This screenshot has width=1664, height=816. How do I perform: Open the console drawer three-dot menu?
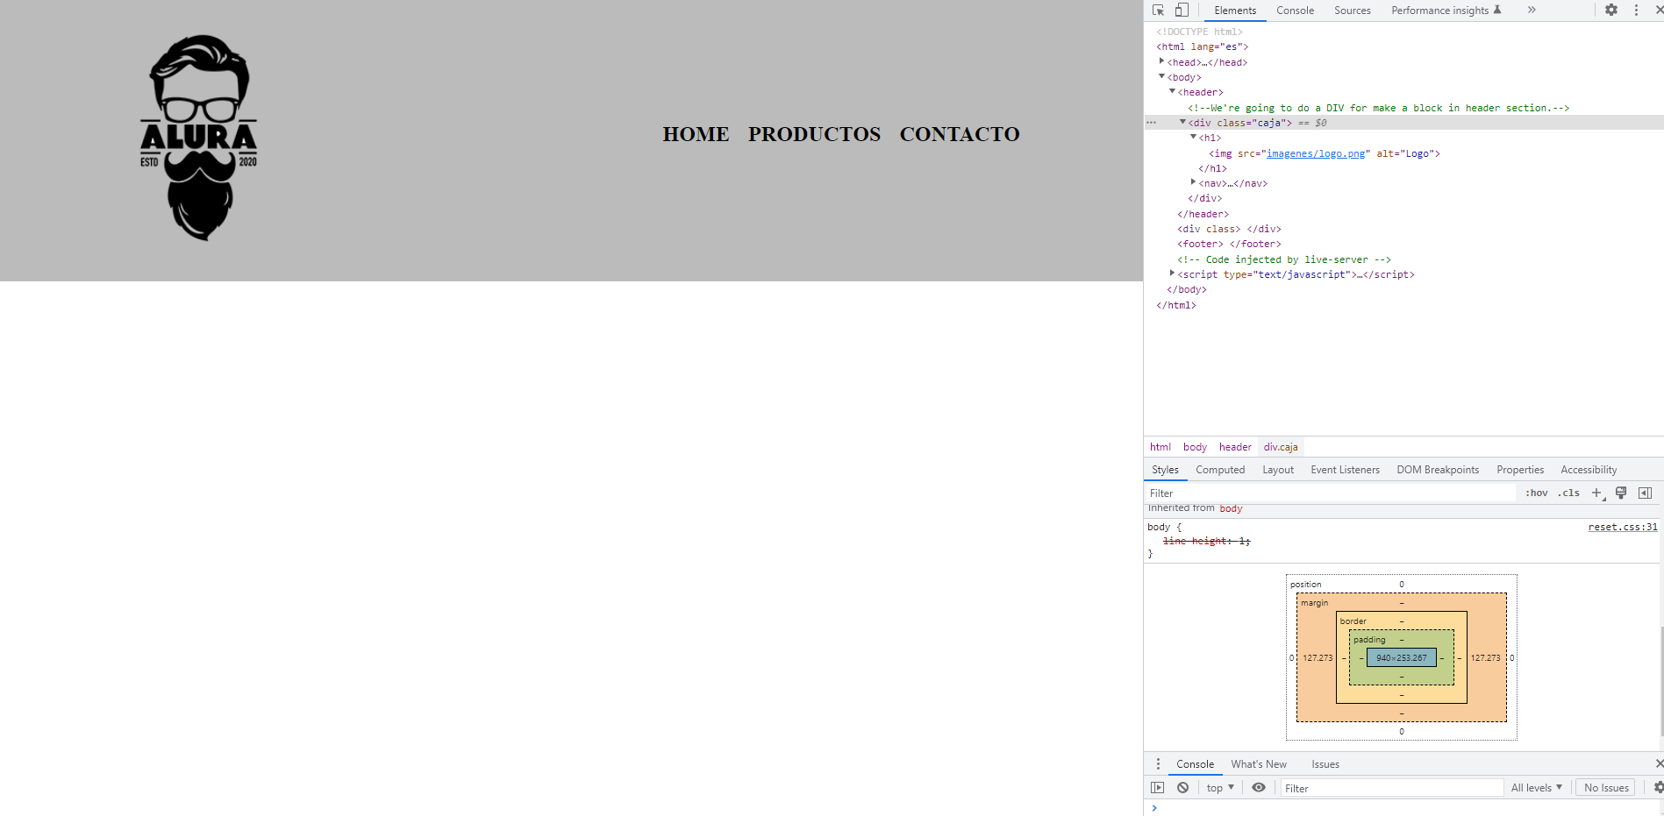(x=1158, y=764)
